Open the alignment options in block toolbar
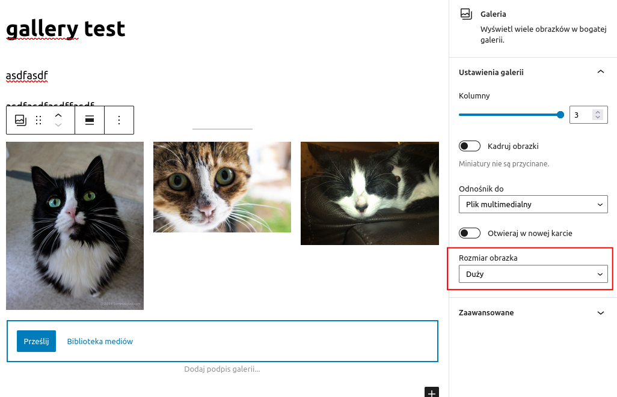Image resolution: width=617 pixels, height=397 pixels. pos(90,120)
